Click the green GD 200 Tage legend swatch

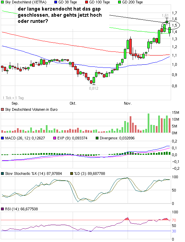tap(119, 2)
